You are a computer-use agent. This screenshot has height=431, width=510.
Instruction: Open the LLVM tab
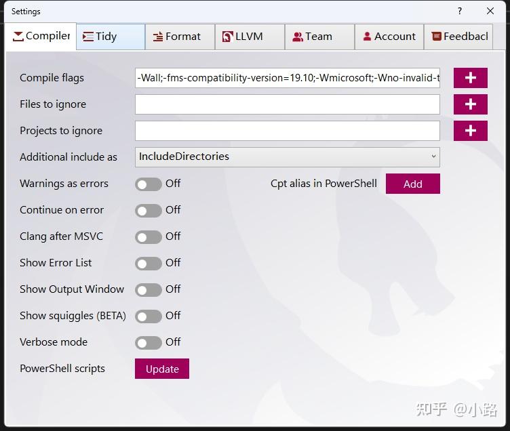250,37
